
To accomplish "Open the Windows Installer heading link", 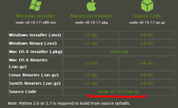I will point(36,16).
